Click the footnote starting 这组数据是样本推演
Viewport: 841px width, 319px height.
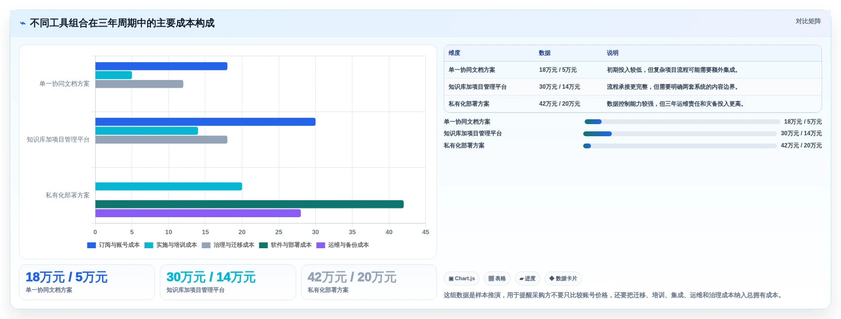(614, 295)
